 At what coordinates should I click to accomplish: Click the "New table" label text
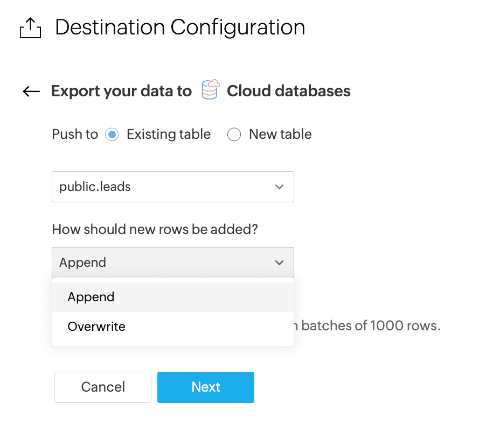(280, 134)
